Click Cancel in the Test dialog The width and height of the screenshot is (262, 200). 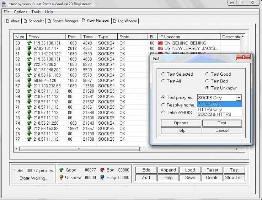222,130
